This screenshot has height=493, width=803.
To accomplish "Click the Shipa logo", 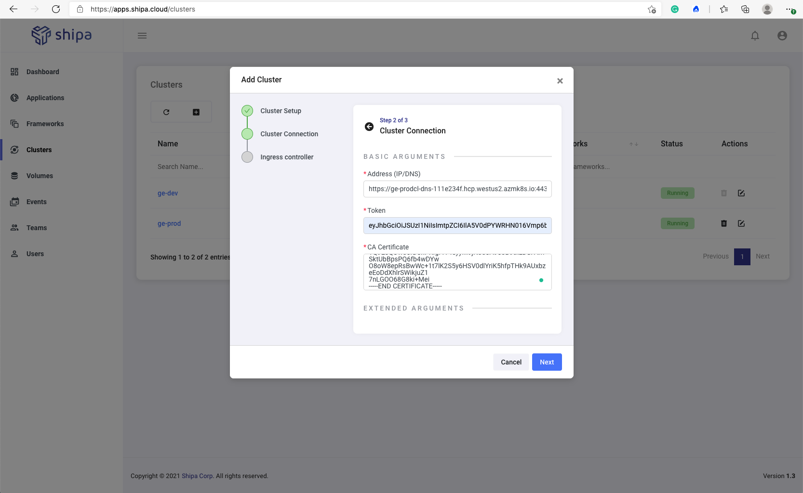I will pos(61,35).
